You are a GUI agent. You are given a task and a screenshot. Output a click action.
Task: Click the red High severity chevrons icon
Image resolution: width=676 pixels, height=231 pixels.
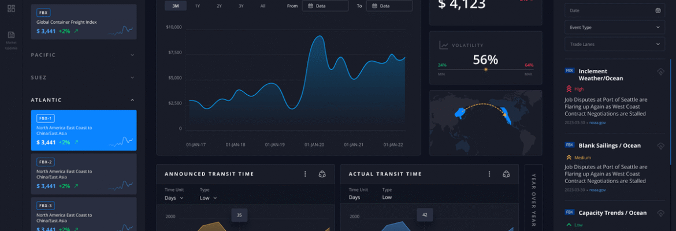569,89
